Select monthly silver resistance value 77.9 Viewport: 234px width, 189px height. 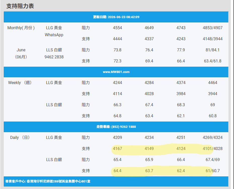click(x=181, y=50)
